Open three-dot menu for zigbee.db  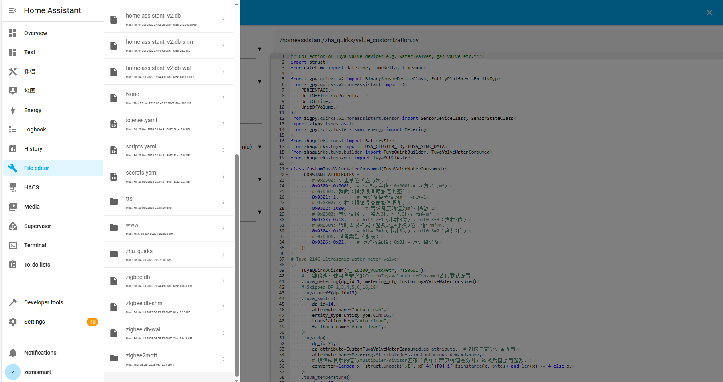click(x=223, y=281)
